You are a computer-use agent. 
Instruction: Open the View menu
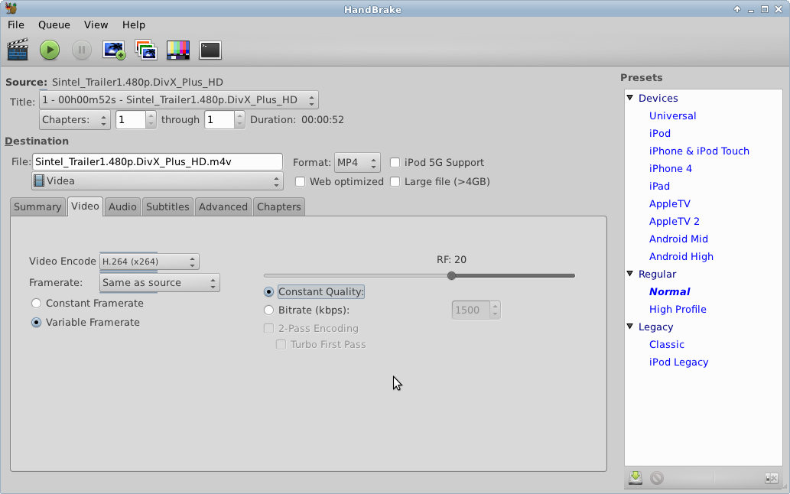click(96, 24)
